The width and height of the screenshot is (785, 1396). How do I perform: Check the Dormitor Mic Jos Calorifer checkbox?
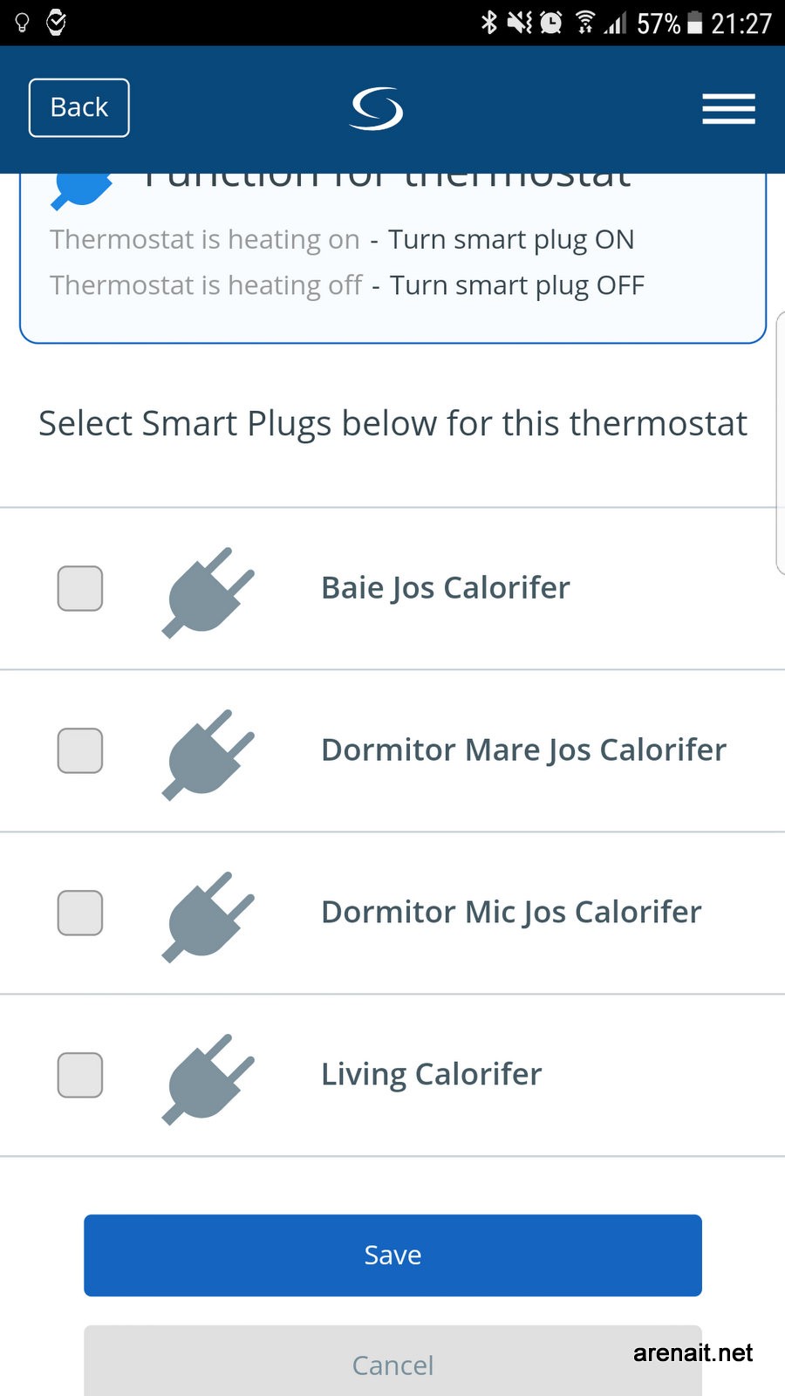point(80,913)
